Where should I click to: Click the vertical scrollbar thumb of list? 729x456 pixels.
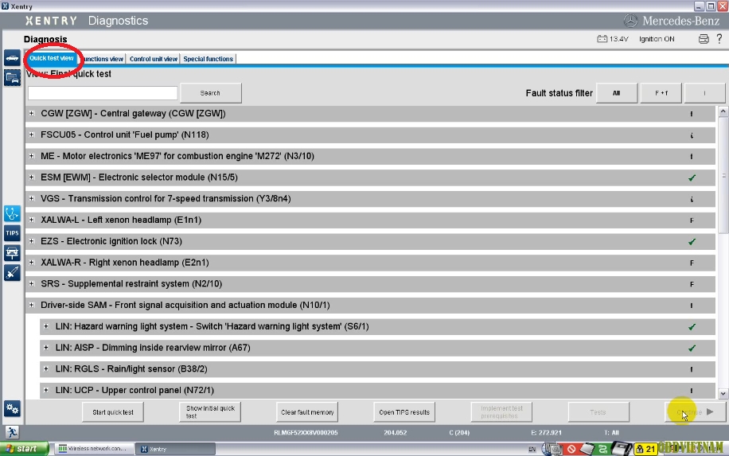coord(723,175)
